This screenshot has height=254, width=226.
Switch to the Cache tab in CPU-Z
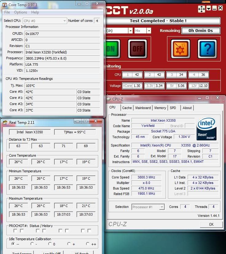(x=127, y=108)
